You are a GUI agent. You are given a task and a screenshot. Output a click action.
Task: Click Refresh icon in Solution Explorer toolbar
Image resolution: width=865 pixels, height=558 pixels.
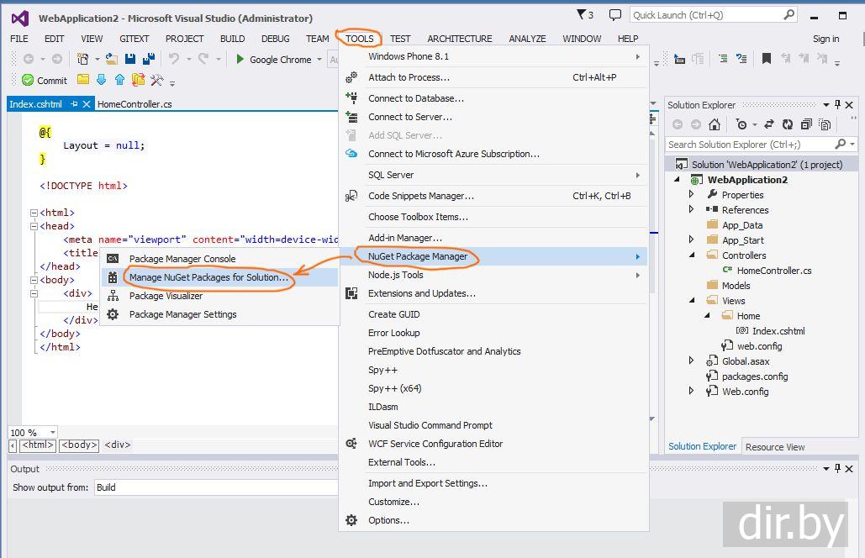click(788, 124)
